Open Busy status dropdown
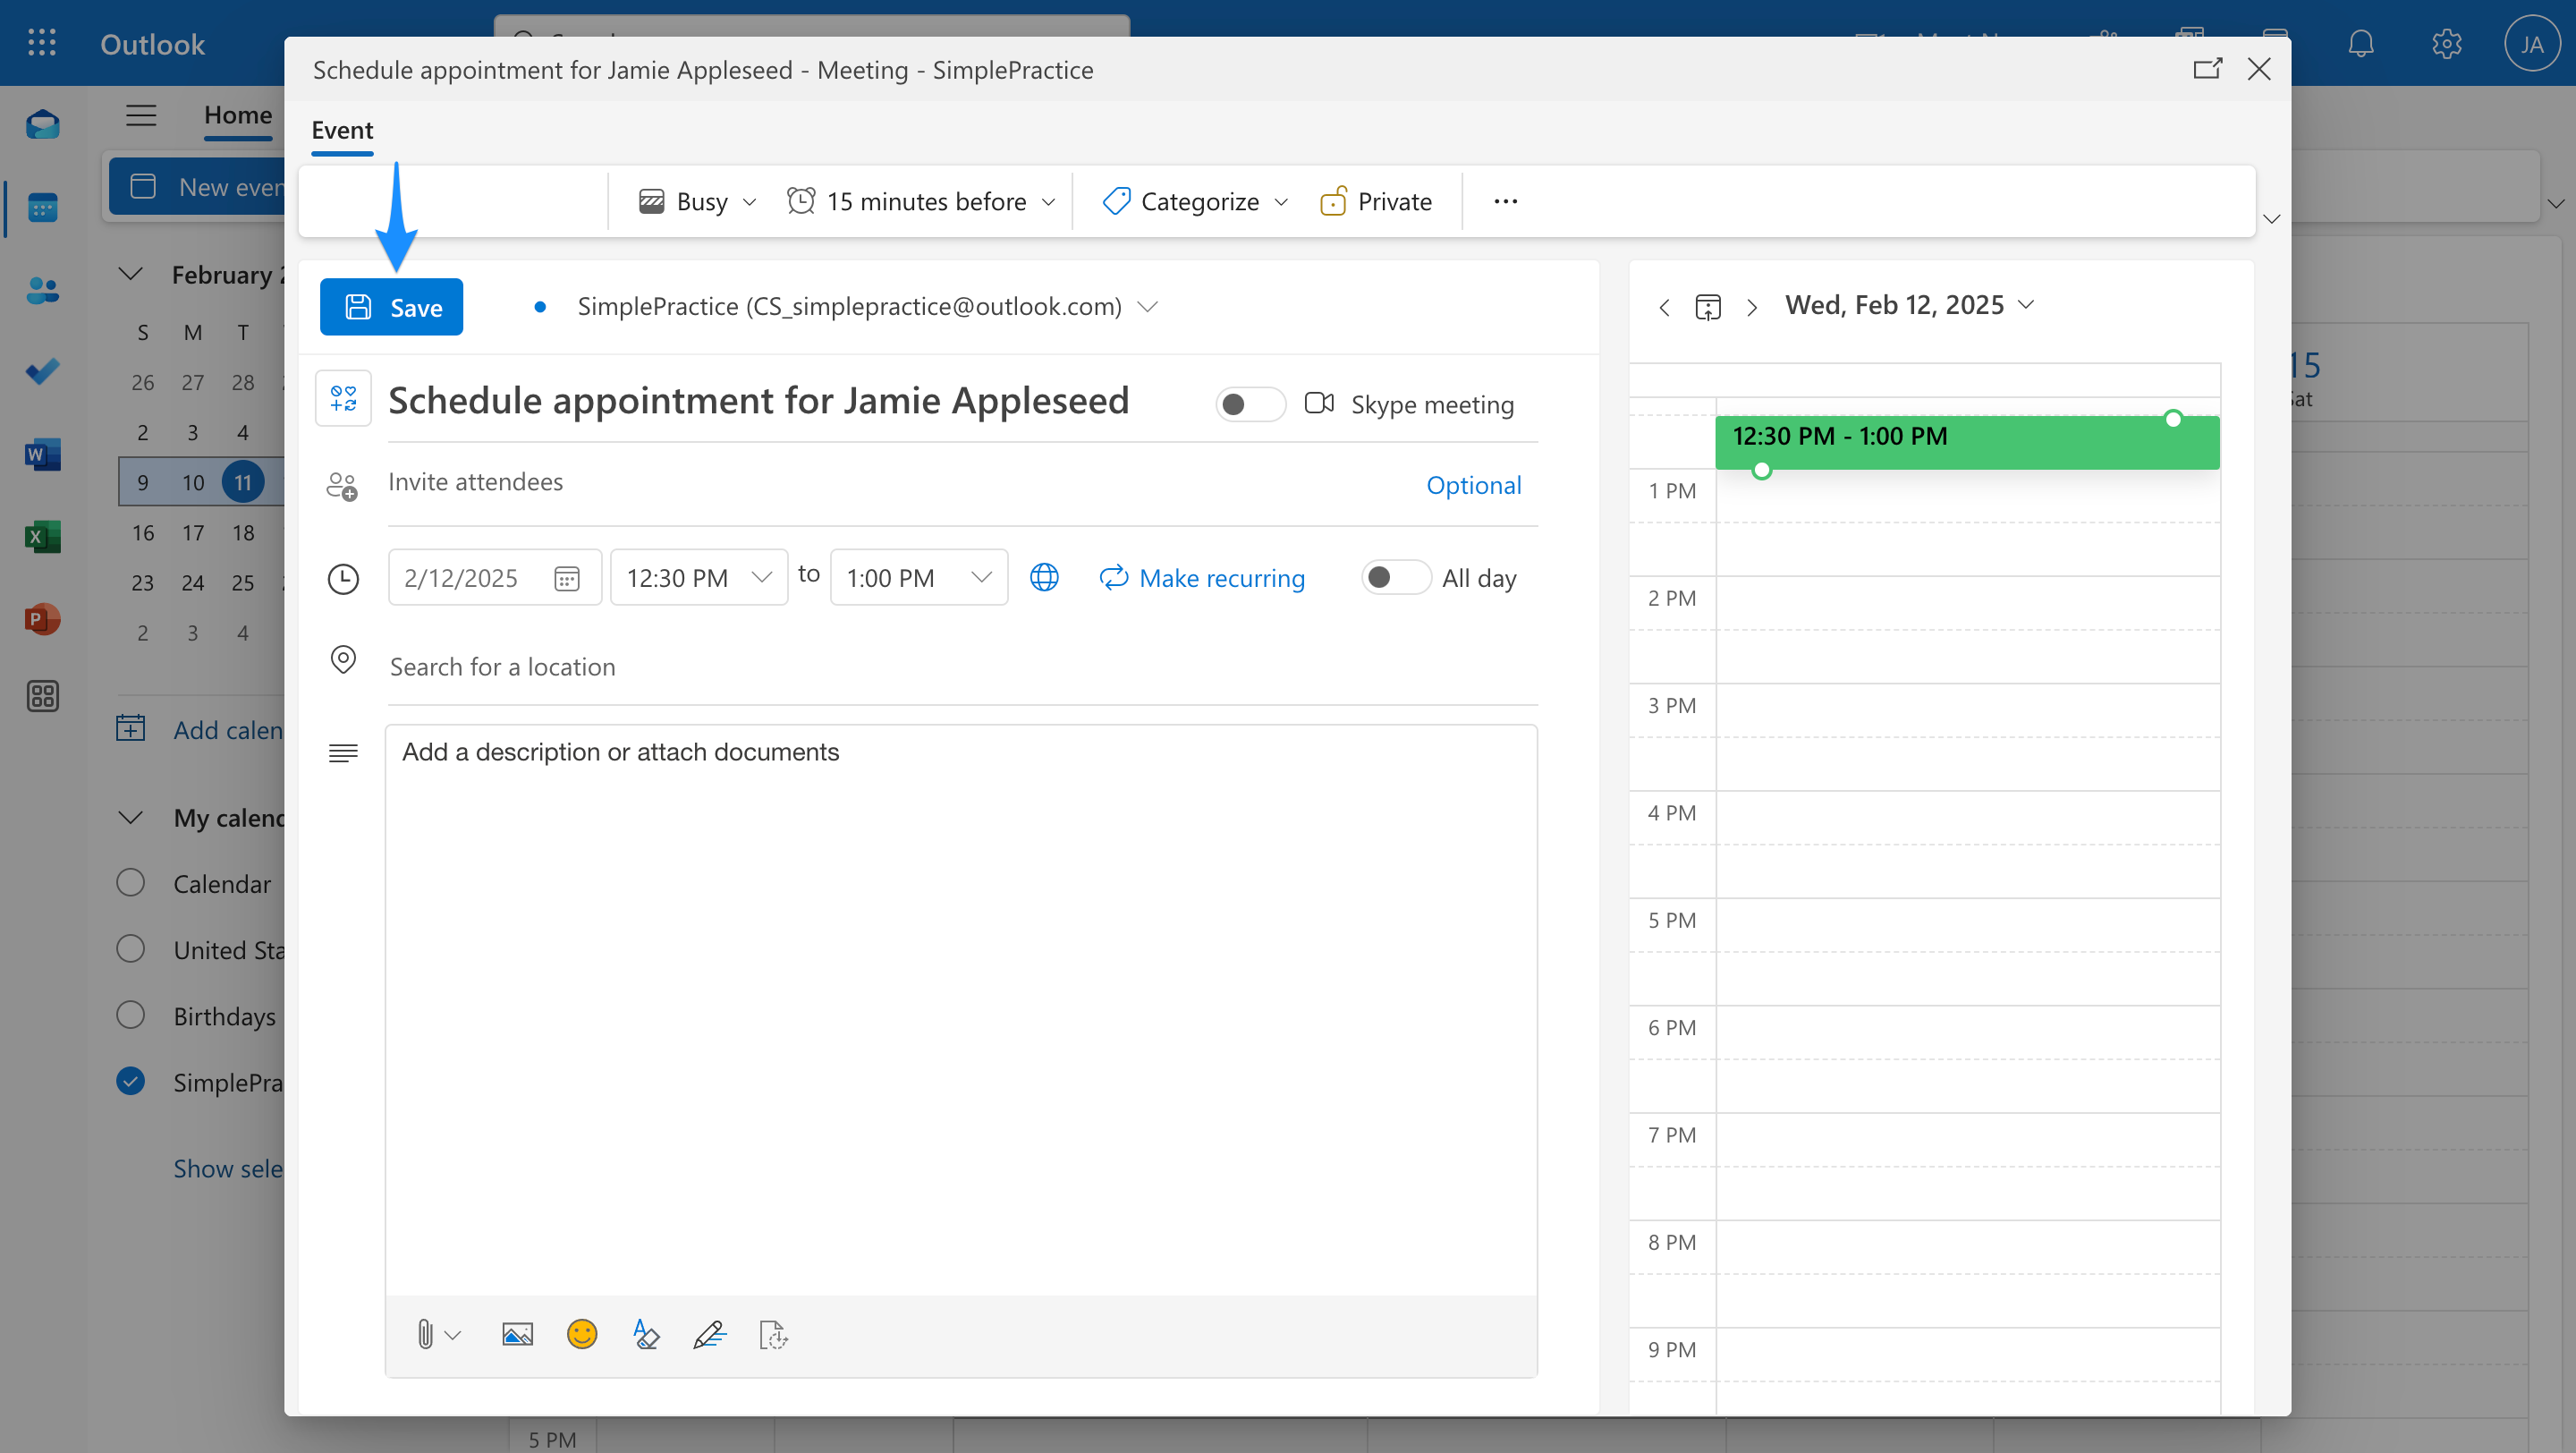The width and height of the screenshot is (2576, 1453). 697,201
